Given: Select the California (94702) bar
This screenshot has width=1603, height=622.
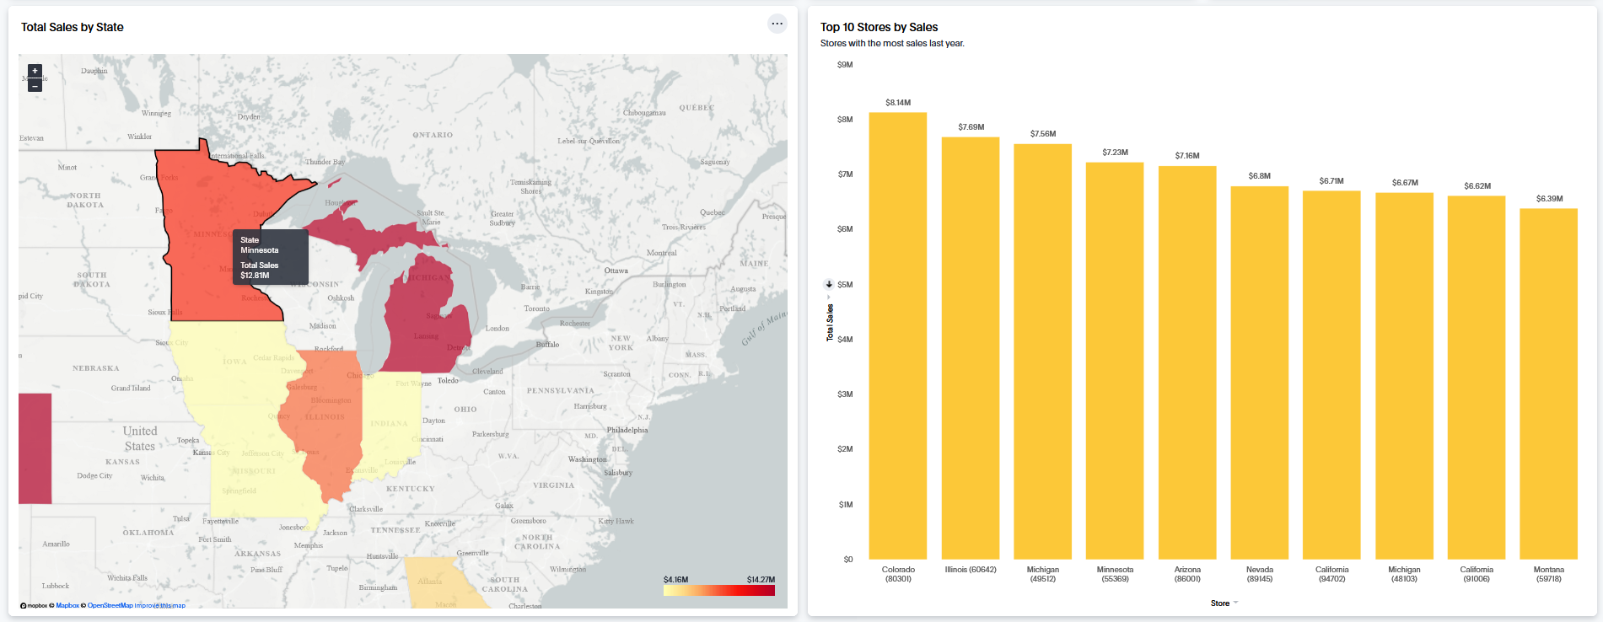Looking at the screenshot, I should click(1331, 375).
